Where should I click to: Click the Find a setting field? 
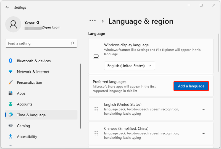(41, 43)
